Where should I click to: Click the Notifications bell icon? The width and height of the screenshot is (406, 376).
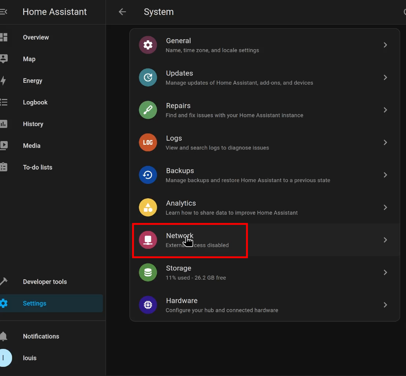pos(3,336)
